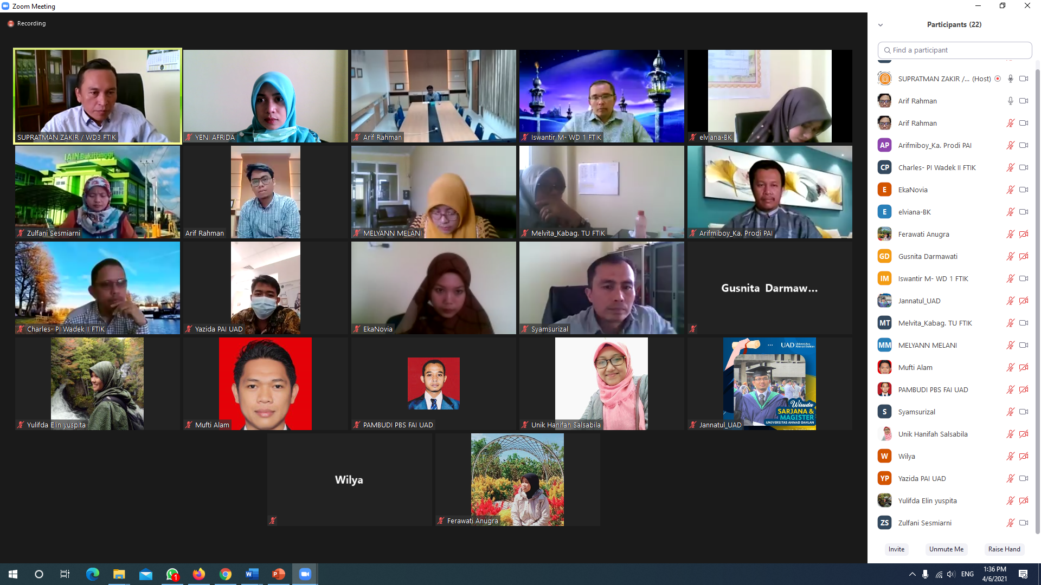Open Microsoft Word from taskbar
The width and height of the screenshot is (1041, 585).
click(252, 574)
